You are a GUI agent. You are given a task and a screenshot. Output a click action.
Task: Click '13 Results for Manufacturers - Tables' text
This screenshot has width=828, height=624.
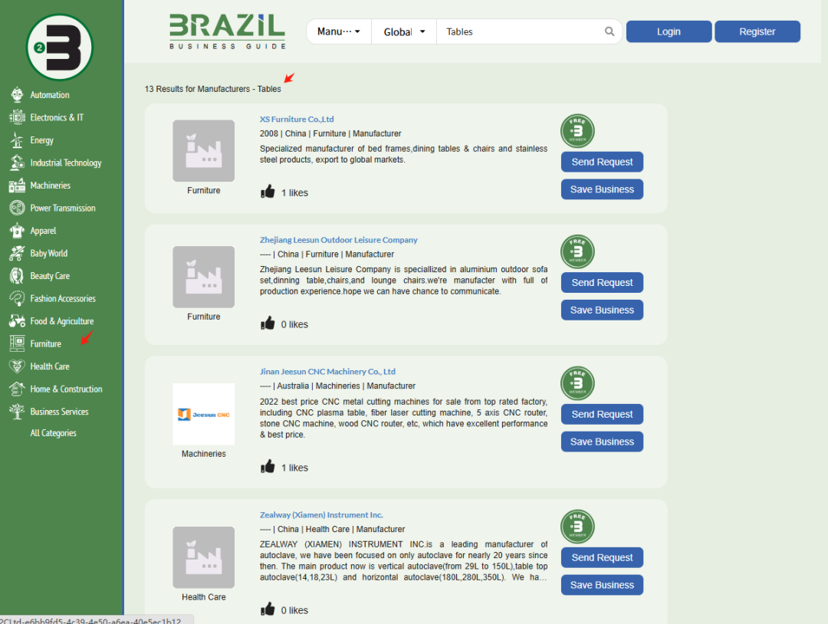click(213, 89)
